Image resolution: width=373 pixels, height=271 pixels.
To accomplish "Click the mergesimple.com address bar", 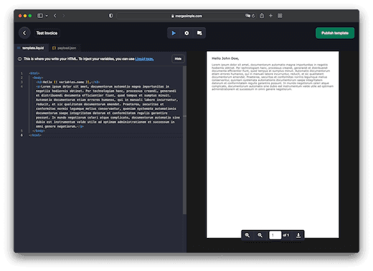I will coord(186,16).
